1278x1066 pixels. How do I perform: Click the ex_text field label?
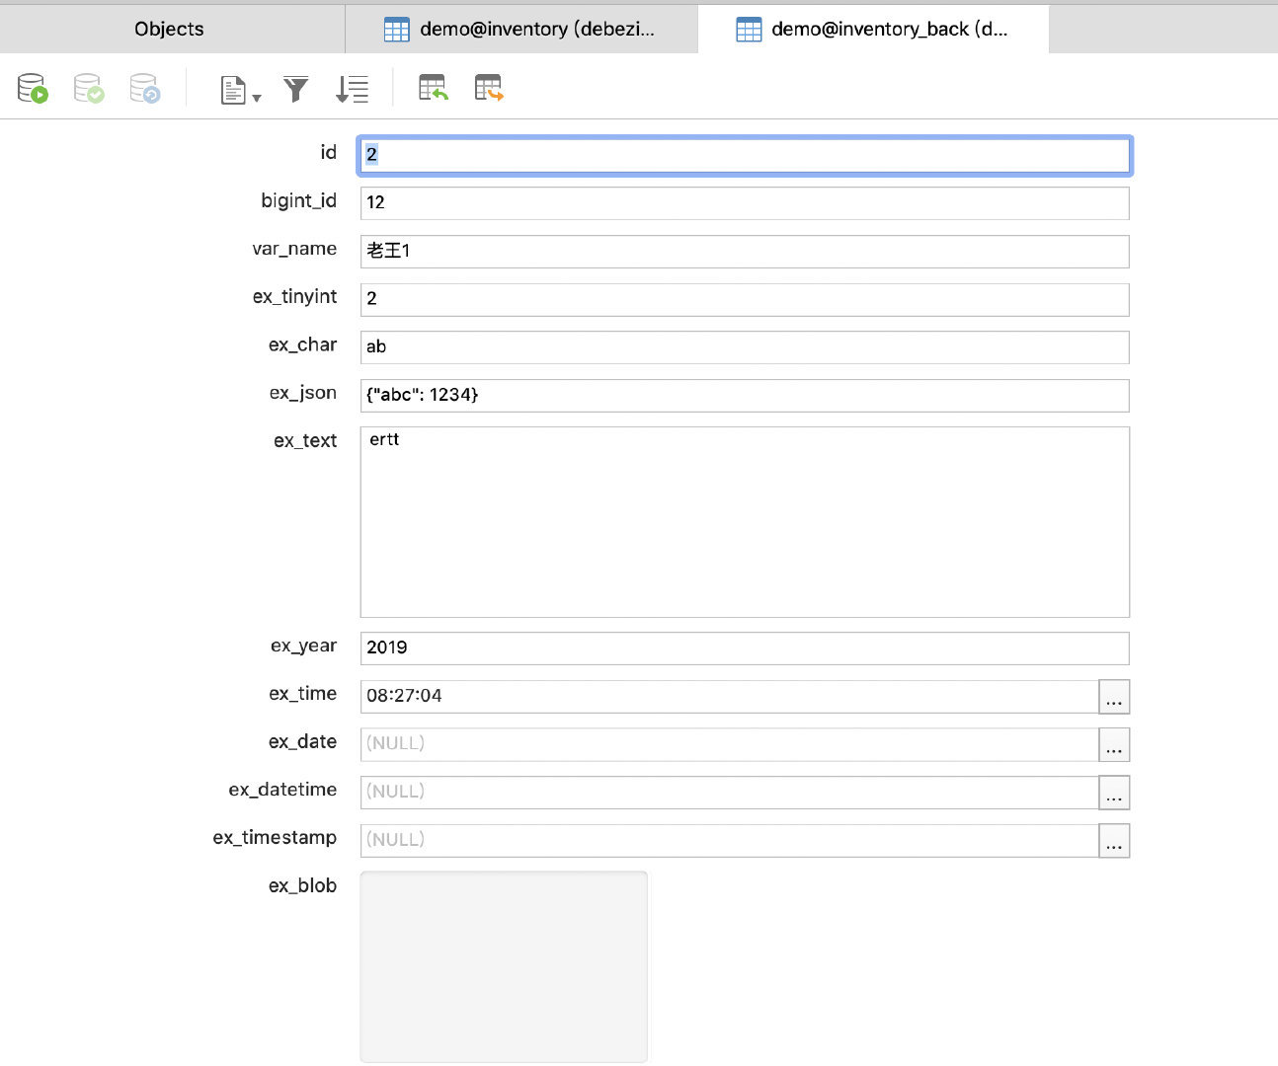point(305,441)
